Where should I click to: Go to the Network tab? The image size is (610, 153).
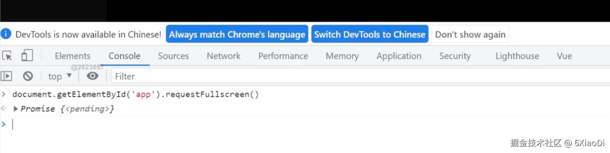(224, 56)
